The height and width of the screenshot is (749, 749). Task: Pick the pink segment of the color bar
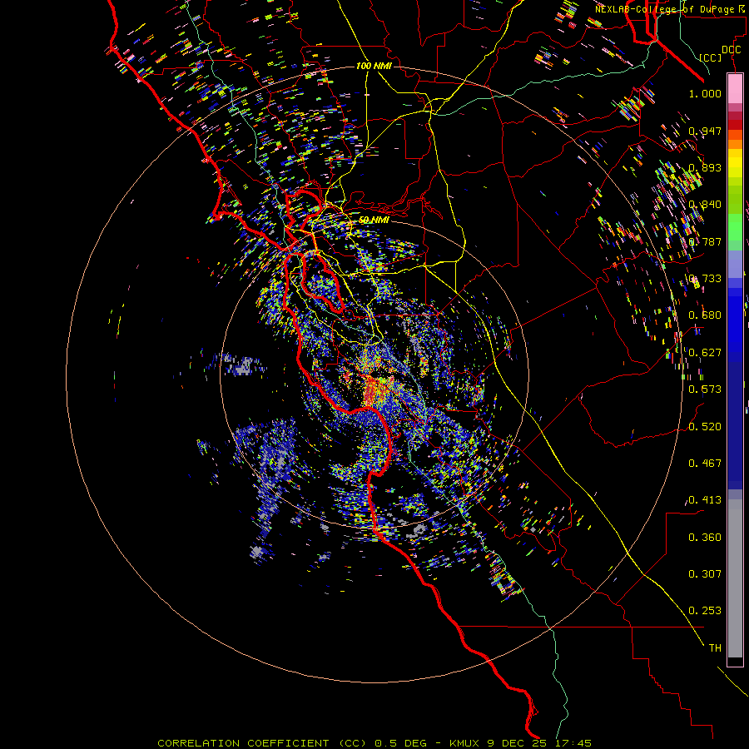click(x=735, y=89)
